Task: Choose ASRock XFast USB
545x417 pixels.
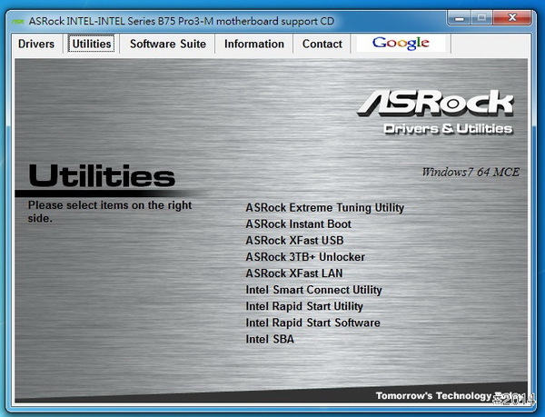Action: (294, 241)
